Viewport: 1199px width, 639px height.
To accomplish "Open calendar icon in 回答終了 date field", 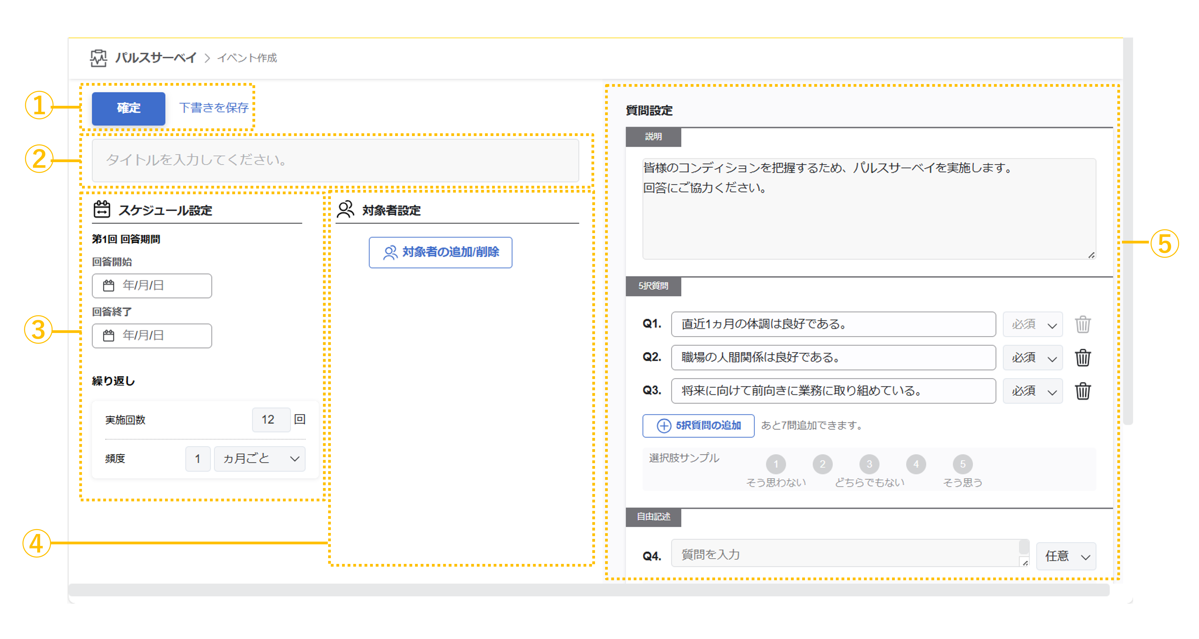I will [108, 335].
